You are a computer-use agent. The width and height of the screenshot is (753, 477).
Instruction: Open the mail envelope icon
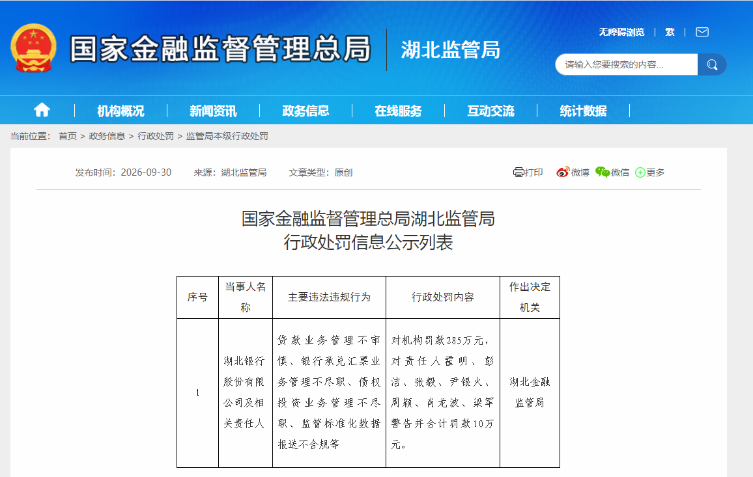702,32
